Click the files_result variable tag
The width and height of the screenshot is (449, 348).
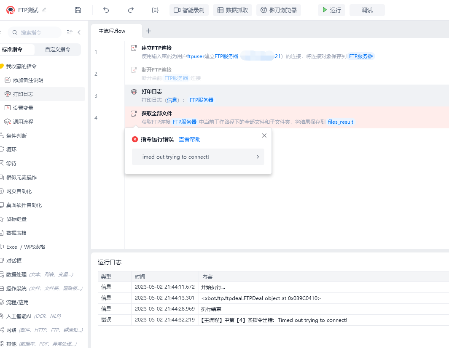pos(341,122)
